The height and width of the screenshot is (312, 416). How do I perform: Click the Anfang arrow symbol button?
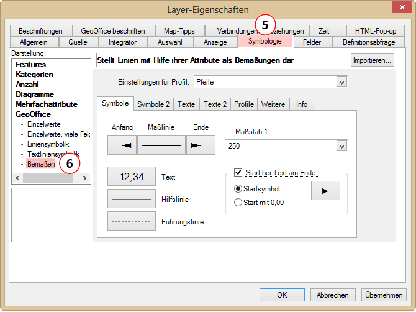[122, 145]
